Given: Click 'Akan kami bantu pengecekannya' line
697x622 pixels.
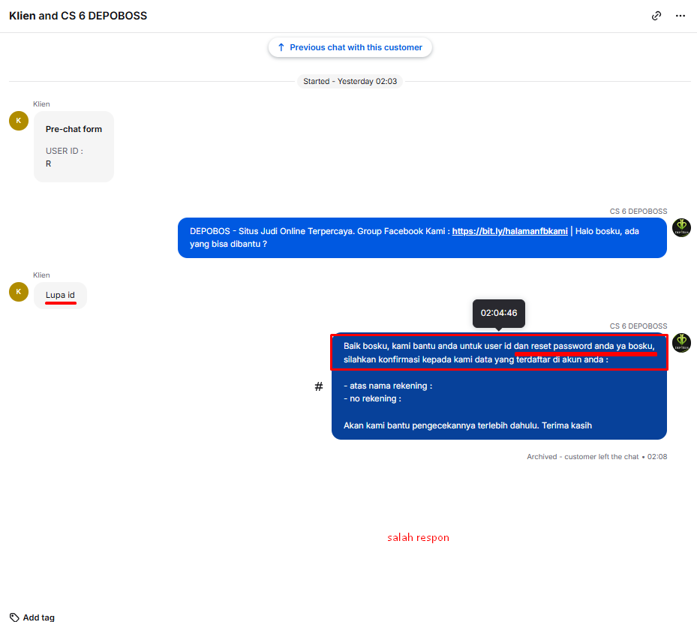Looking at the screenshot, I should [467, 425].
